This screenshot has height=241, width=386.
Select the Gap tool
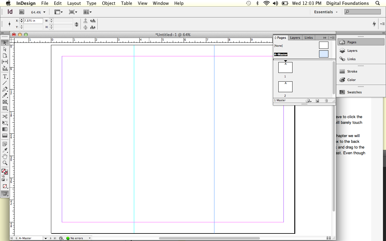tap(5, 62)
